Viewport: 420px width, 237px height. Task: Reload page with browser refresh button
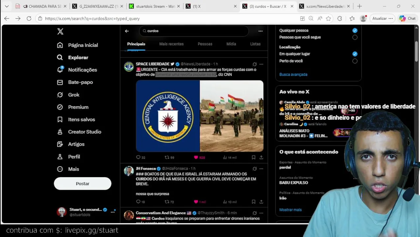pyautogui.click(x=29, y=18)
